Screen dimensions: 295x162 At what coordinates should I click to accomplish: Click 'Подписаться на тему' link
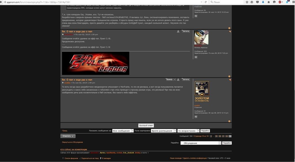click(x=90, y=158)
